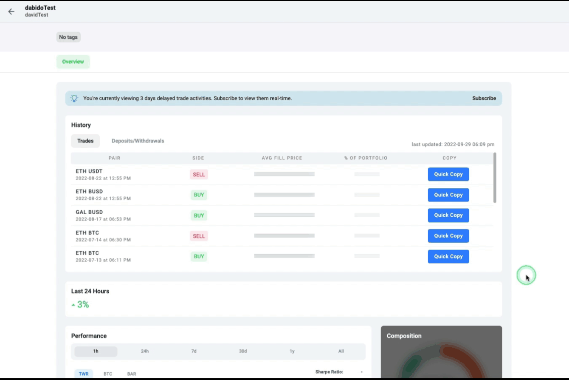Image resolution: width=569 pixels, height=380 pixels.
Task: Click the BUY badge on GAL BUSD row
Action: click(x=199, y=215)
